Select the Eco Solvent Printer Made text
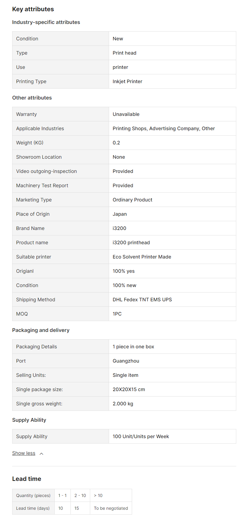The width and height of the screenshot is (249, 524). (142, 257)
